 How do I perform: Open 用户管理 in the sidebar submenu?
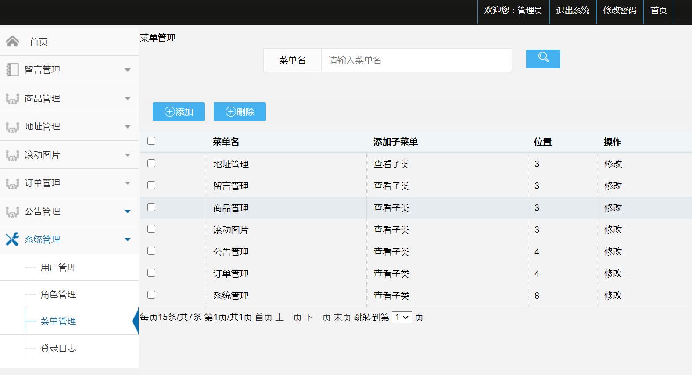point(58,268)
